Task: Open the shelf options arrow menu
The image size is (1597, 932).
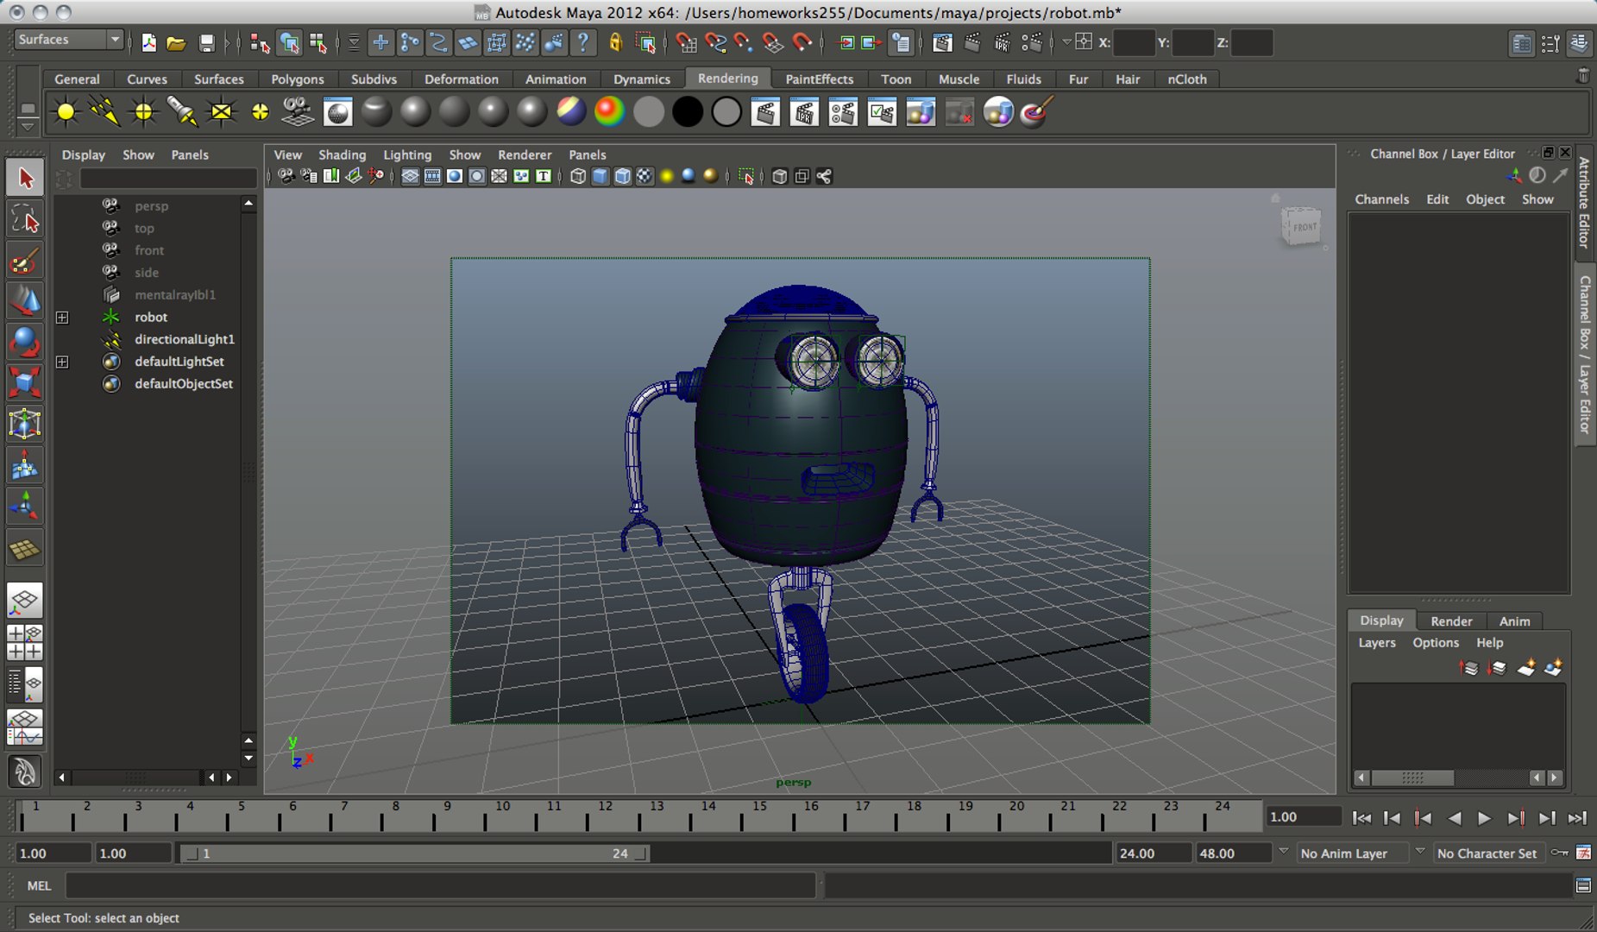Action: click(28, 126)
